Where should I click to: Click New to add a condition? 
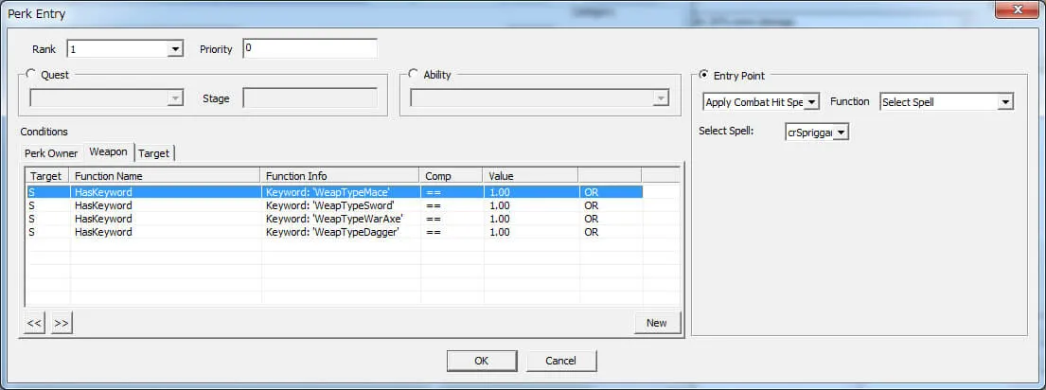tap(656, 323)
